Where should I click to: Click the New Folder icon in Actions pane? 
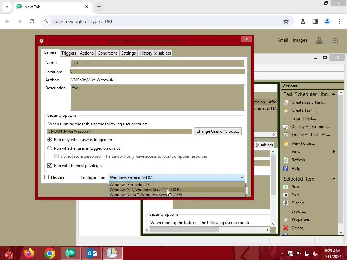[286, 143]
